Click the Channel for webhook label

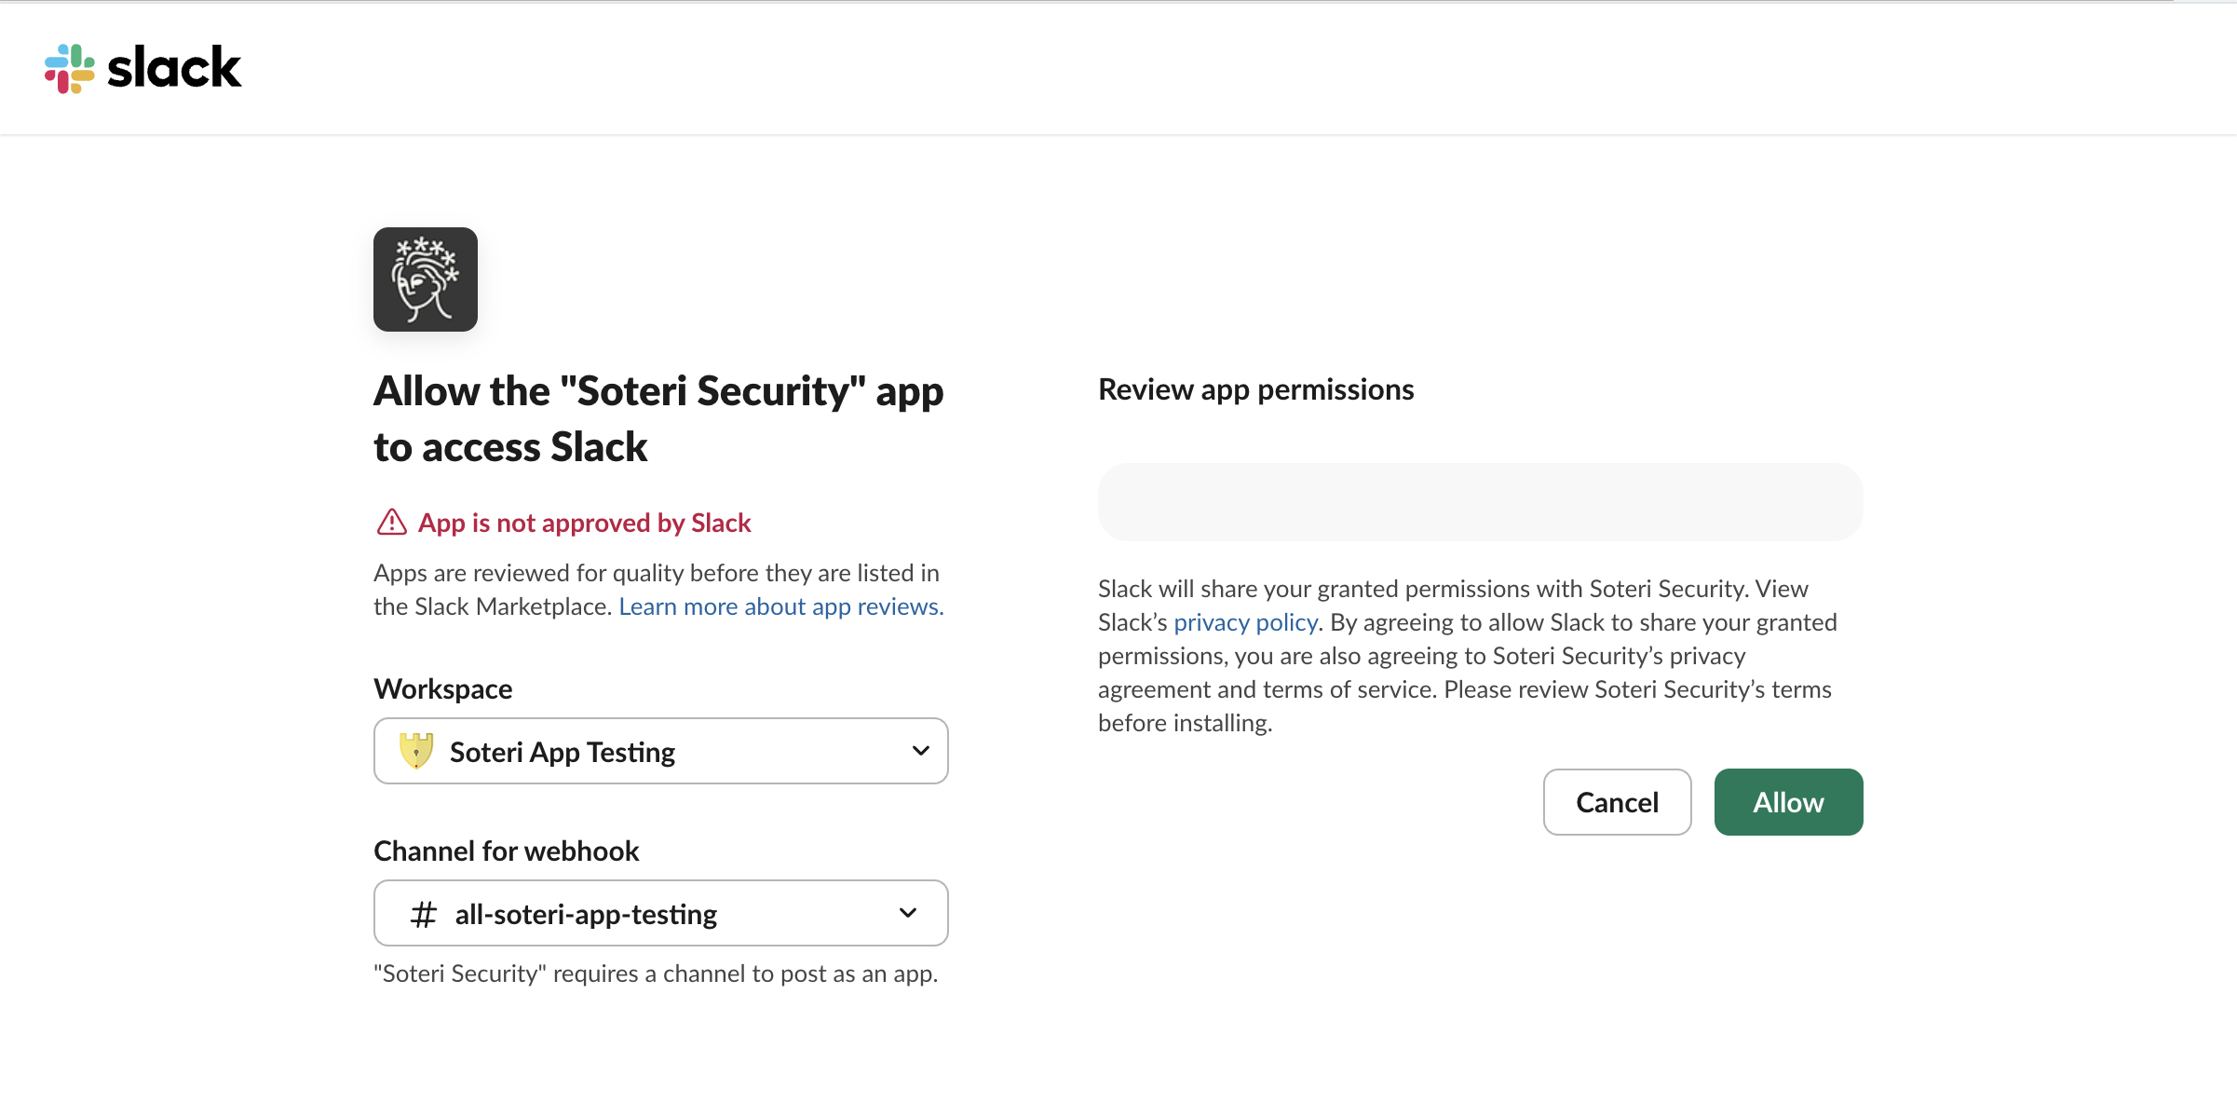pos(506,851)
